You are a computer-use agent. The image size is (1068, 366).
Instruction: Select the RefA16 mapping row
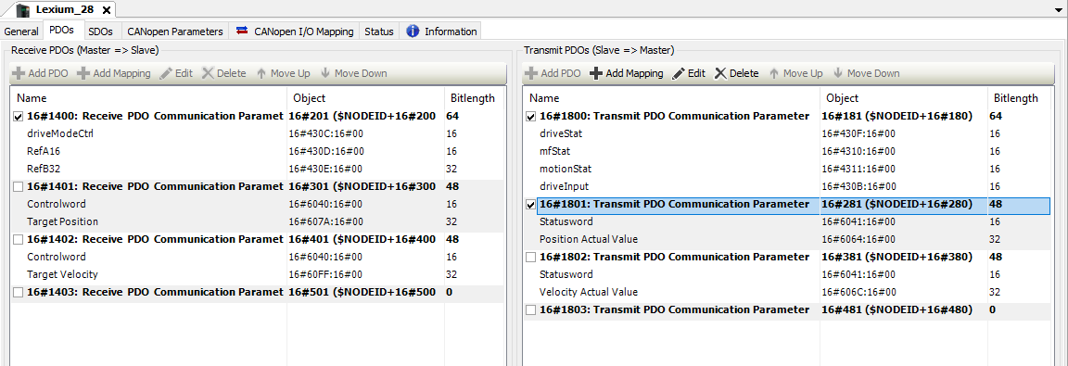pos(259,152)
